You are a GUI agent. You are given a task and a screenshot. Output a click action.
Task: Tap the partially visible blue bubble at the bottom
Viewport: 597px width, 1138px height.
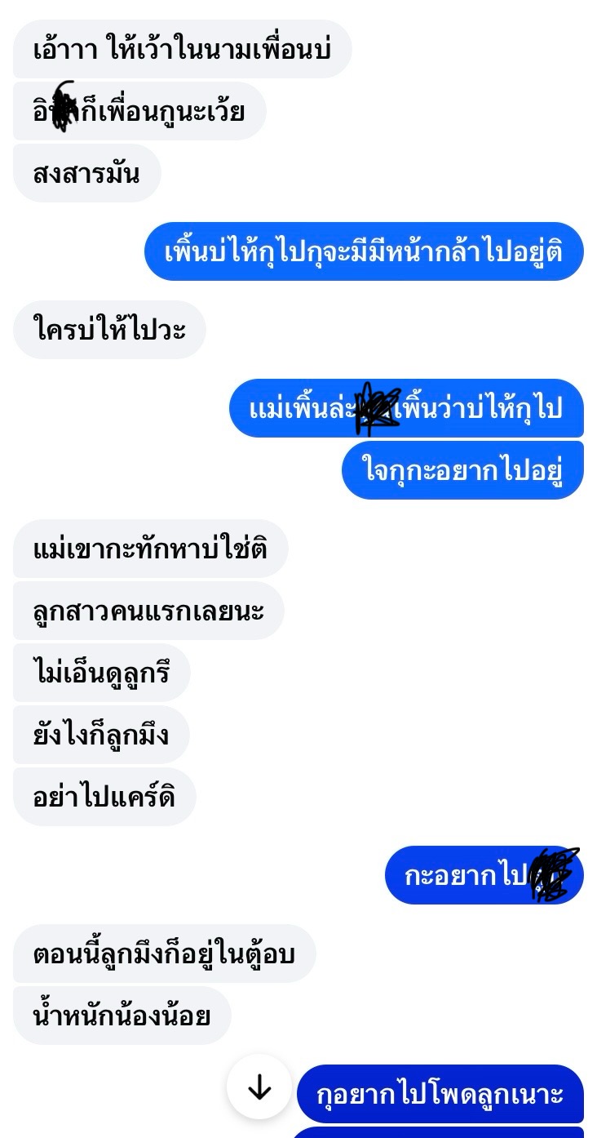(438, 1132)
